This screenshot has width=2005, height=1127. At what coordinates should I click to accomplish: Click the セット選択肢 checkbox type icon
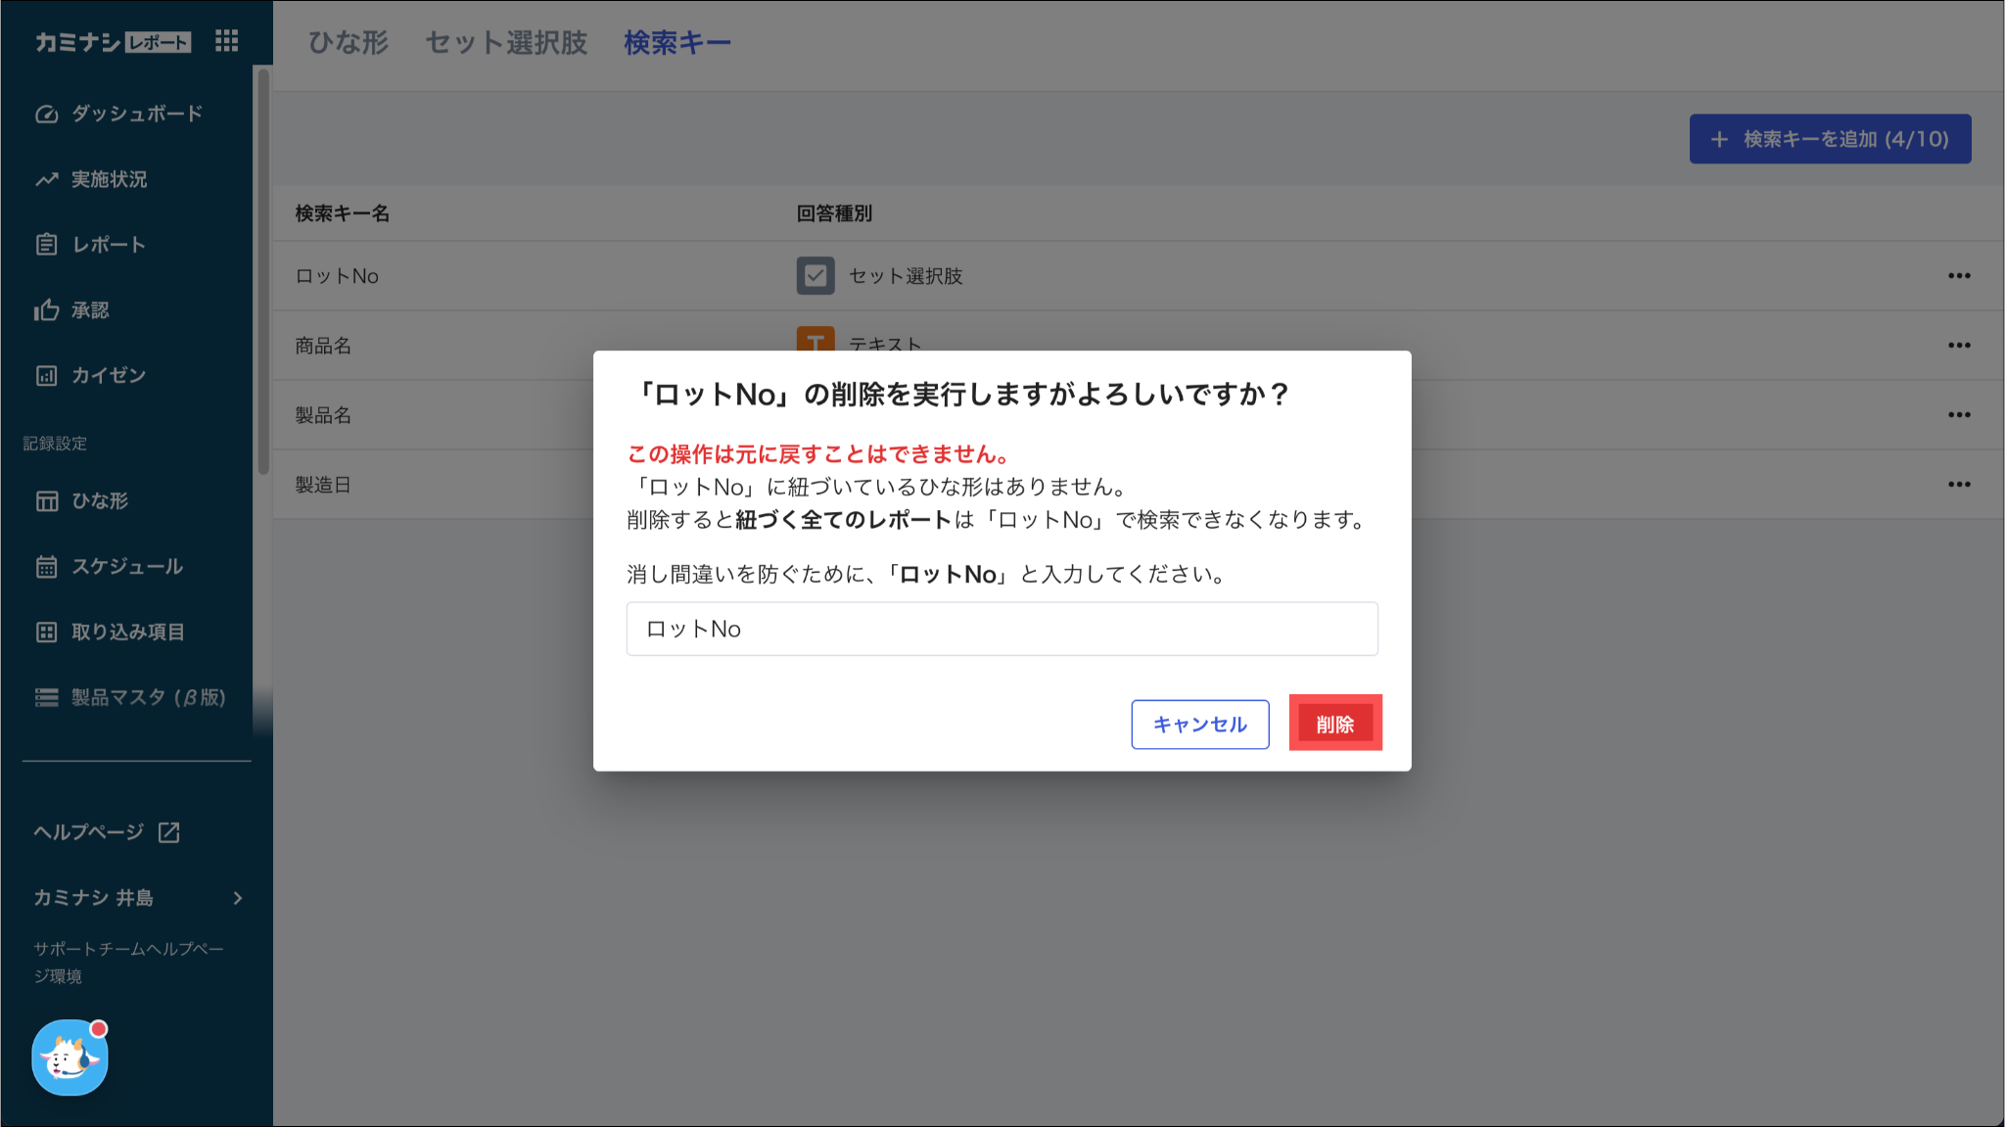[815, 276]
